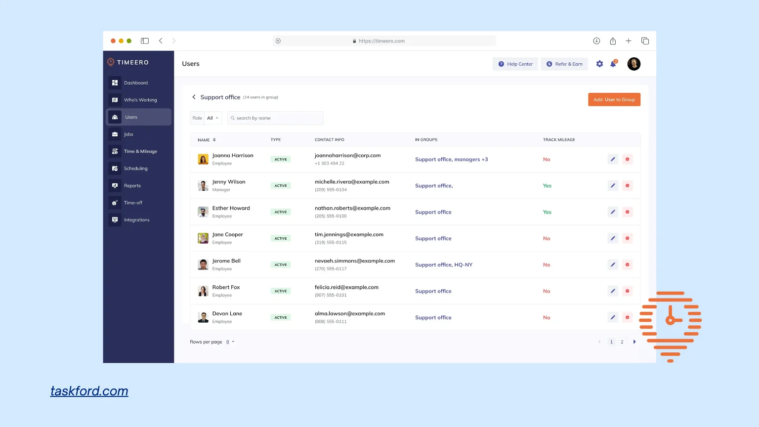Open the Scheduling sidebar item
Screen dimensions: 759x427
tap(135, 169)
